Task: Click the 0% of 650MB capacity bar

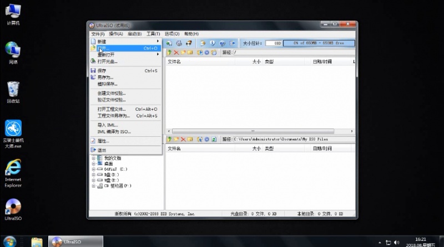Action: click(x=319, y=43)
